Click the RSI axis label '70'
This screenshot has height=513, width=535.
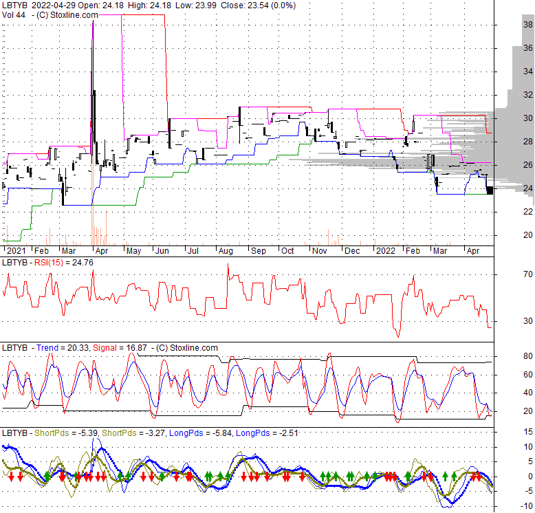coord(528,274)
